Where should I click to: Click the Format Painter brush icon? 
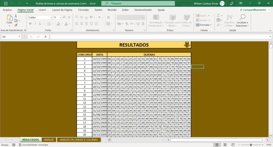[x=16, y=25]
